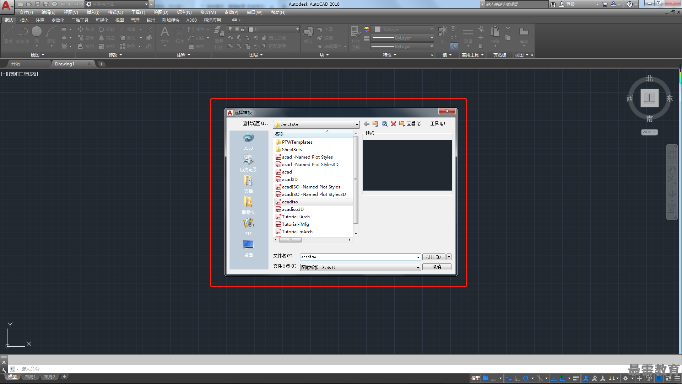Click the Plot printer icon in quick access toolbar
Image resolution: width=682 pixels, height=384 pixels.
54,4
